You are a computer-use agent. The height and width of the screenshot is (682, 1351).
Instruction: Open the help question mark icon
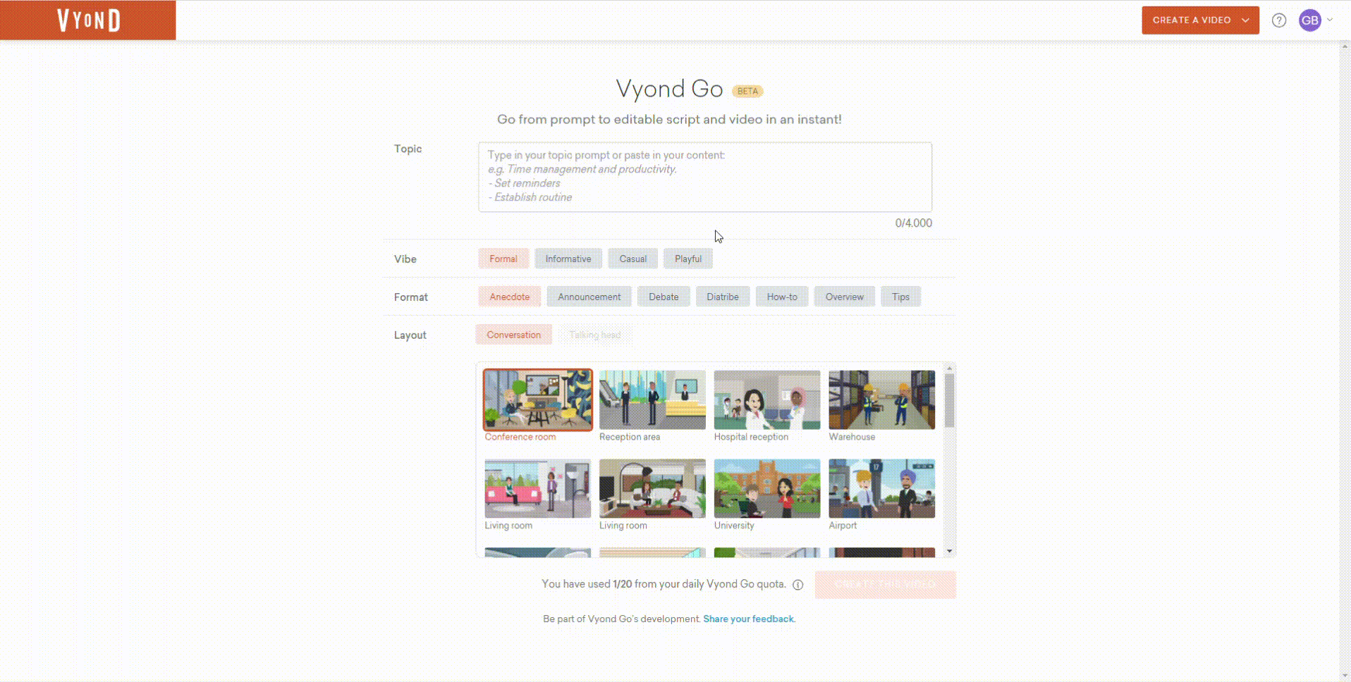coord(1279,20)
